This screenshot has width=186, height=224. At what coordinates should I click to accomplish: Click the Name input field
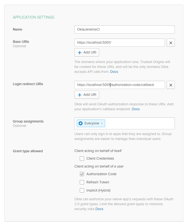[124, 29]
